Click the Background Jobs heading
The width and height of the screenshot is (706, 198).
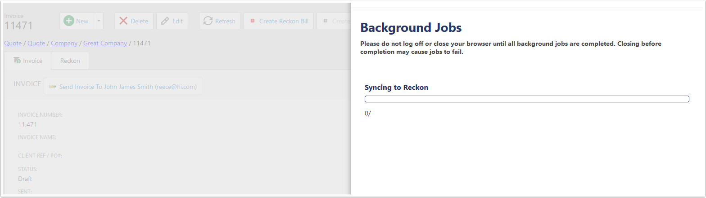pos(411,28)
